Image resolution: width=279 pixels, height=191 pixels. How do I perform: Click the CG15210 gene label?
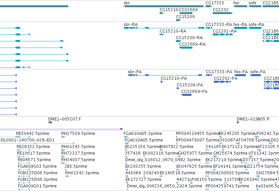coord(169,10)
